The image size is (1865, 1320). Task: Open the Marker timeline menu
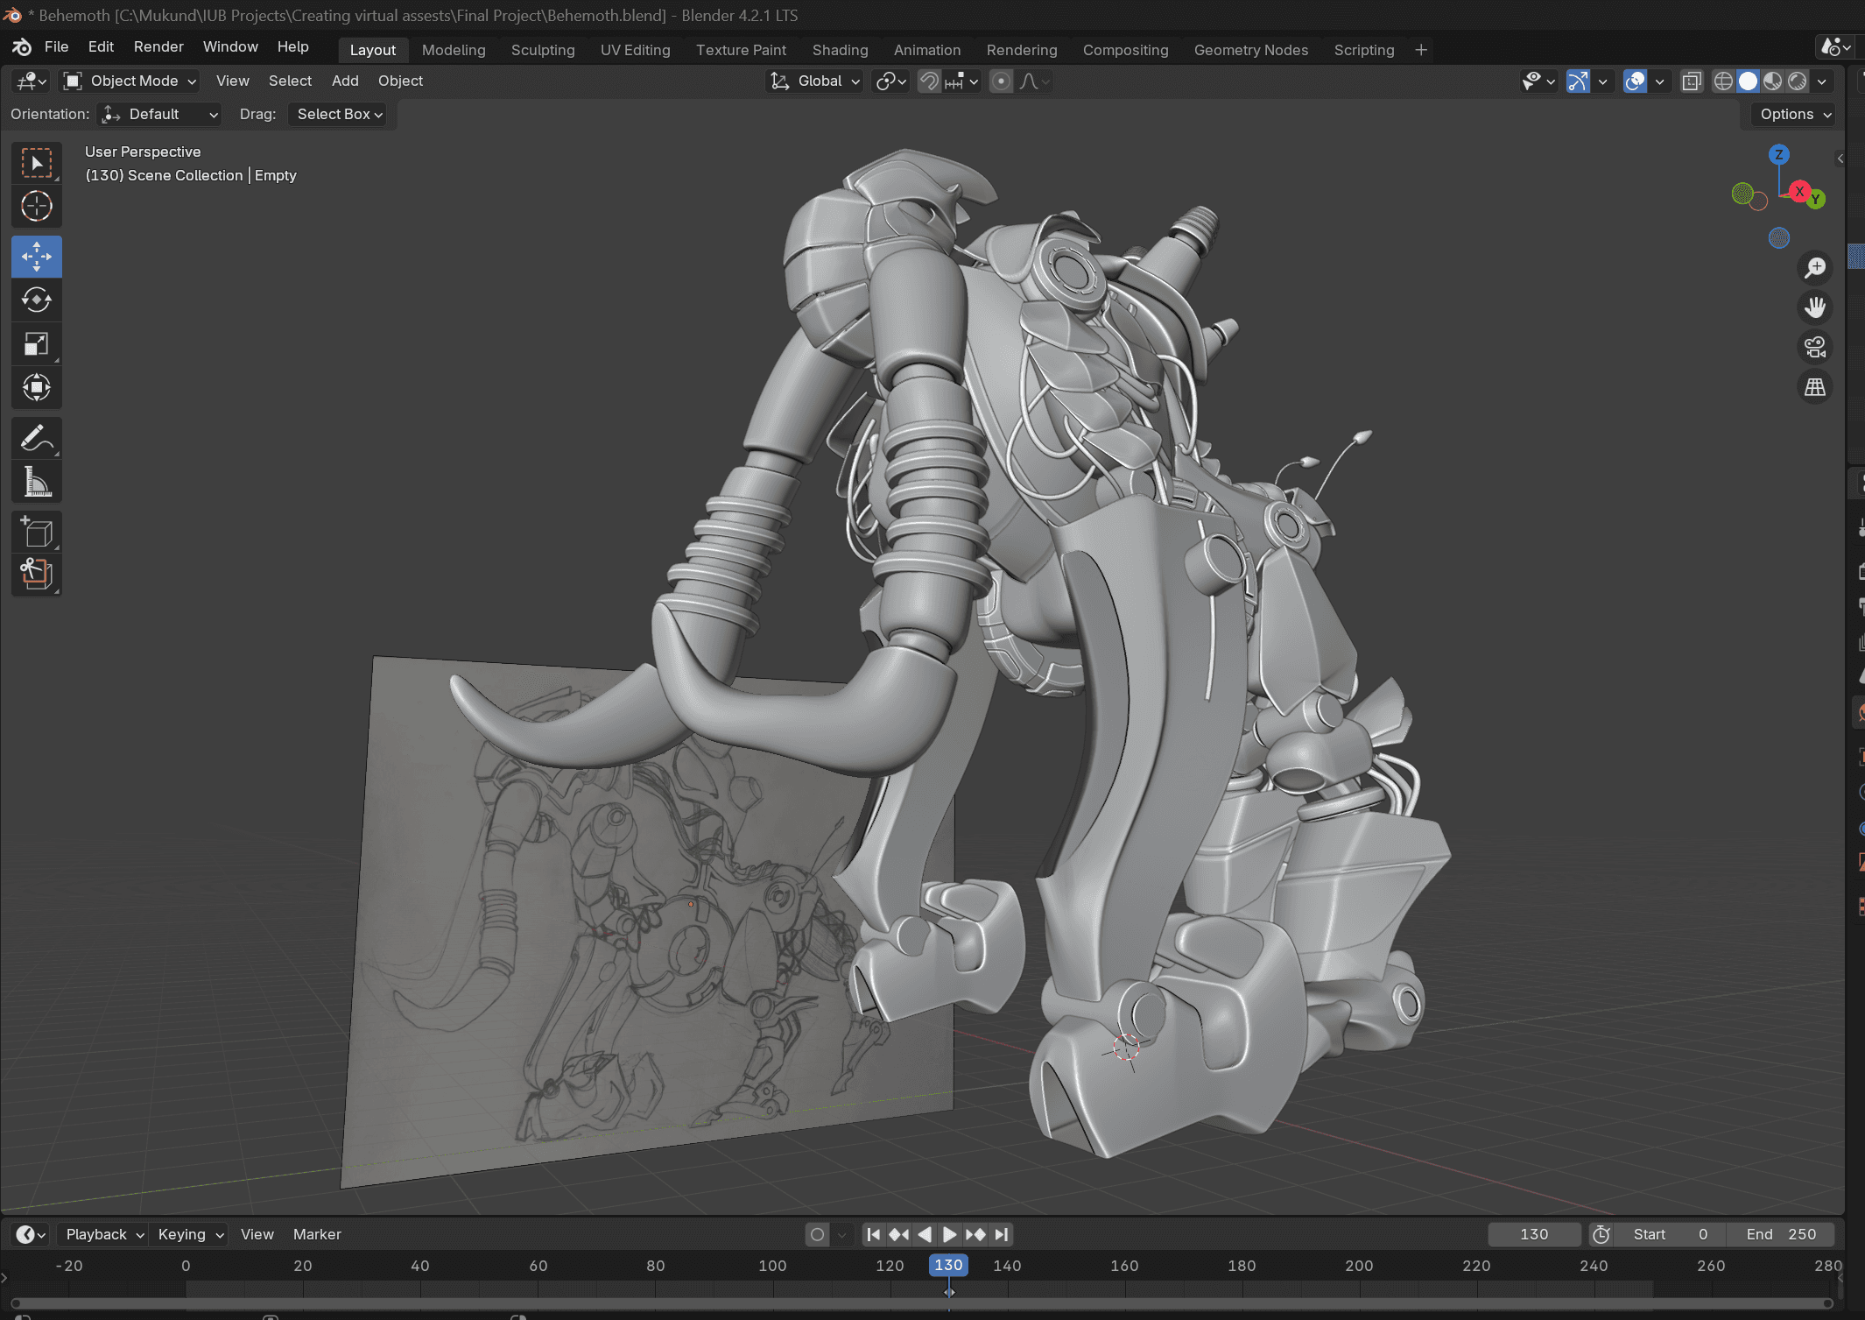point(317,1234)
